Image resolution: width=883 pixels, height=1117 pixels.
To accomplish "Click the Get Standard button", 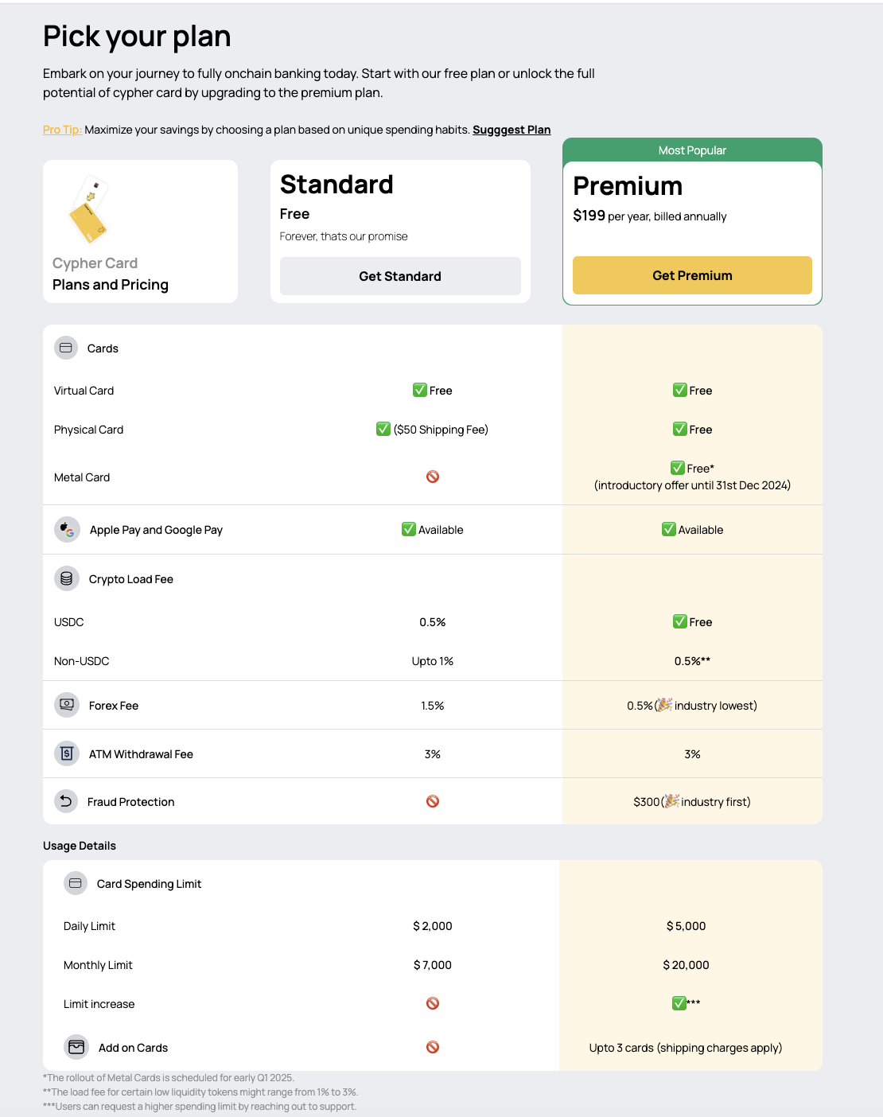I will pos(400,276).
